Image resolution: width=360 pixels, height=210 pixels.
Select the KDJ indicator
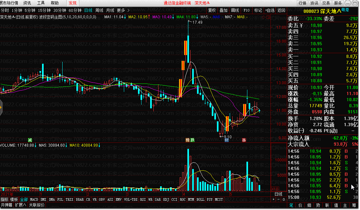click(166, 200)
